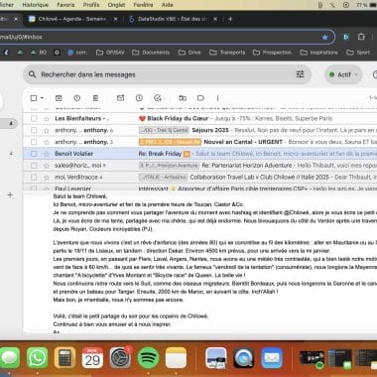Switch to the Chilowé Agenda tab
The width and height of the screenshot is (377, 377).
click(71, 19)
